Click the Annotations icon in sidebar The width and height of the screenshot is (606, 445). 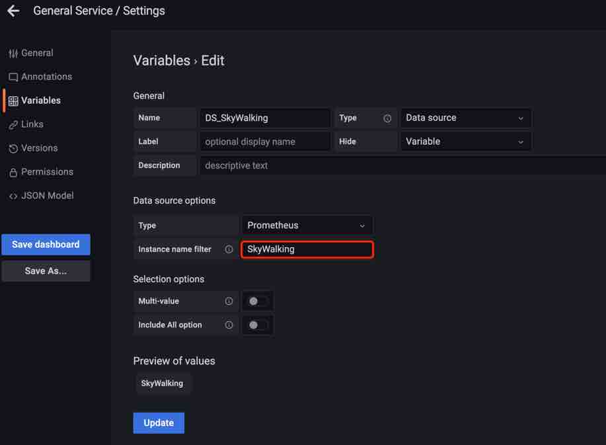pos(13,77)
